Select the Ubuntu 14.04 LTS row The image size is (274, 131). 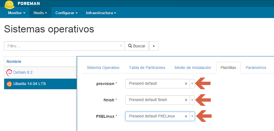pos(40,84)
